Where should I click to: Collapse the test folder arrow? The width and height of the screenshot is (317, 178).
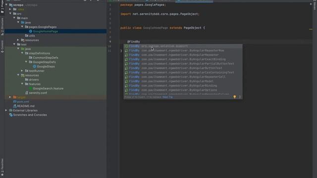pos(14,44)
